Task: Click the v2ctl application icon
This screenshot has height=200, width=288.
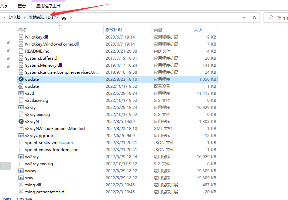Action: pyautogui.click(x=21, y=93)
